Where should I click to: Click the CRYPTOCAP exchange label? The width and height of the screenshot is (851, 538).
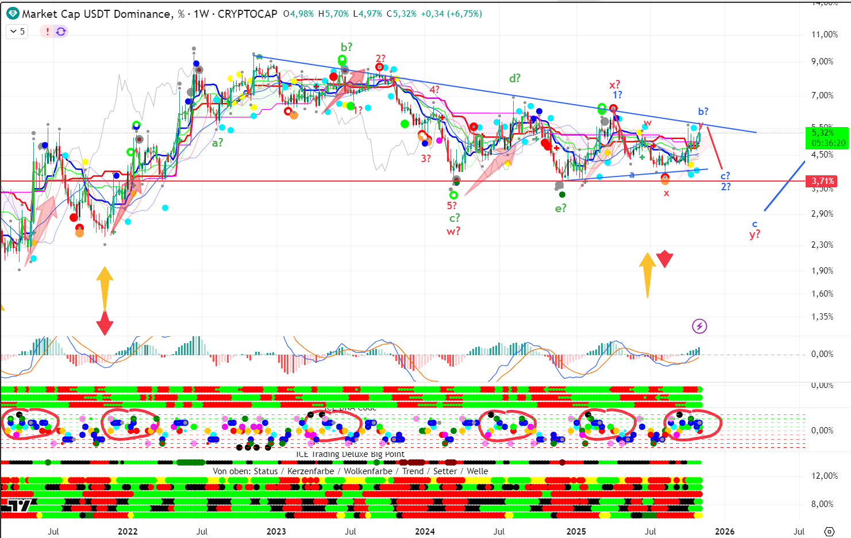tap(247, 14)
